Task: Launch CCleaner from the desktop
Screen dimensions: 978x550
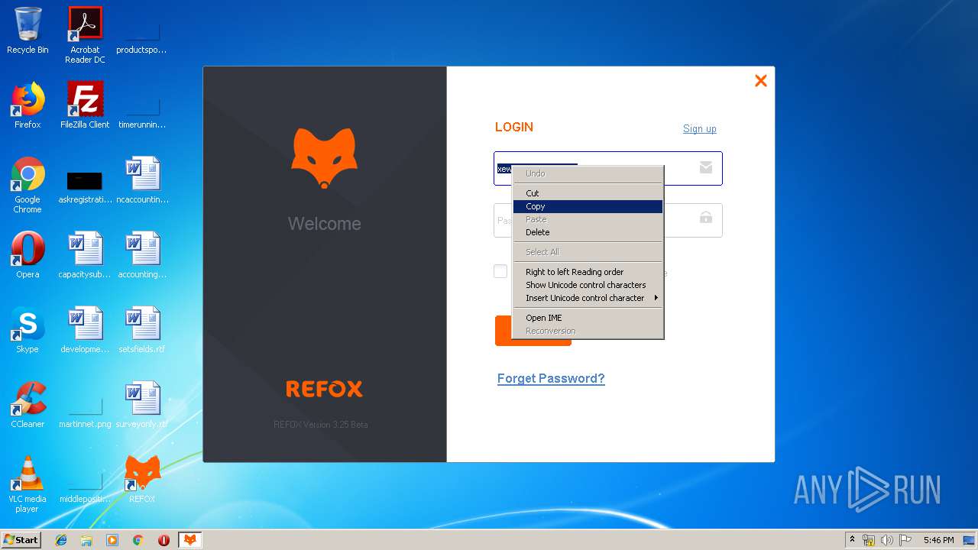Action: (28, 405)
